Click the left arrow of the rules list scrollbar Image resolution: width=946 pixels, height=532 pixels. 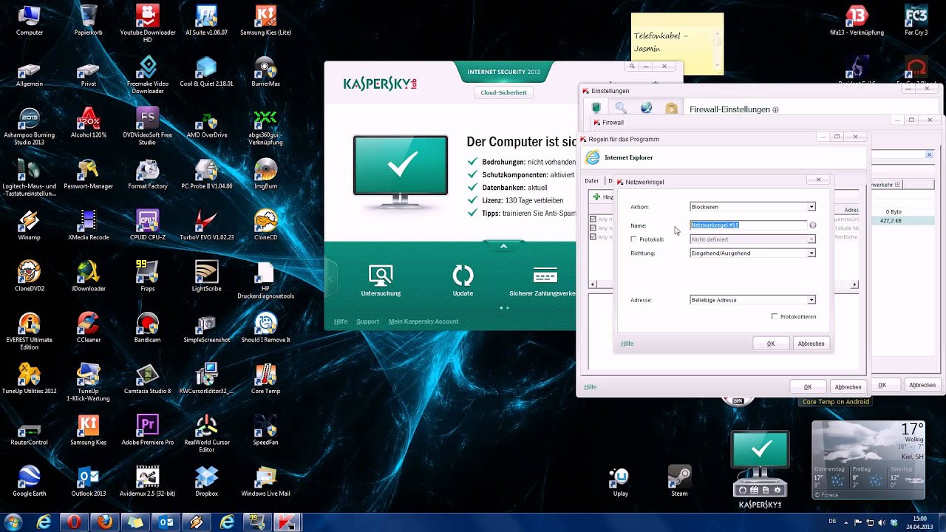tap(592, 284)
